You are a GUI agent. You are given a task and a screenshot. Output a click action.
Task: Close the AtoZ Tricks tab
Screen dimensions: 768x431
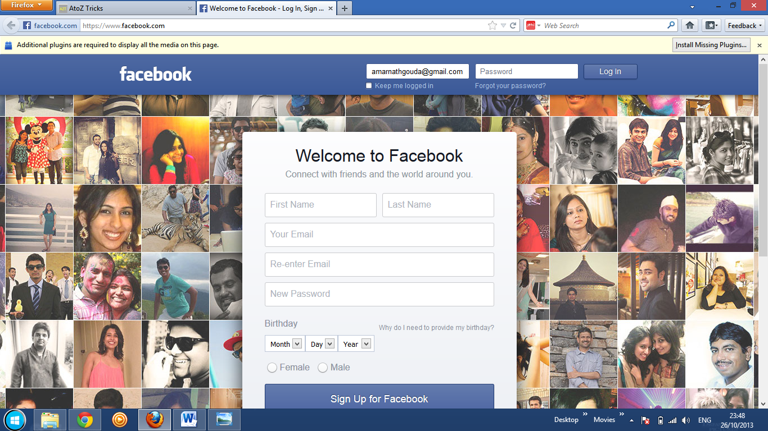click(x=189, y=8)
